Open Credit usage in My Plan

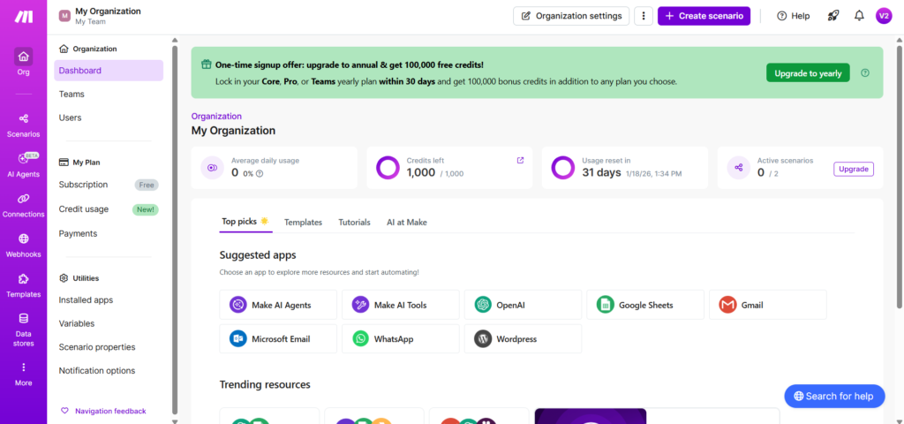pos(84,209)
